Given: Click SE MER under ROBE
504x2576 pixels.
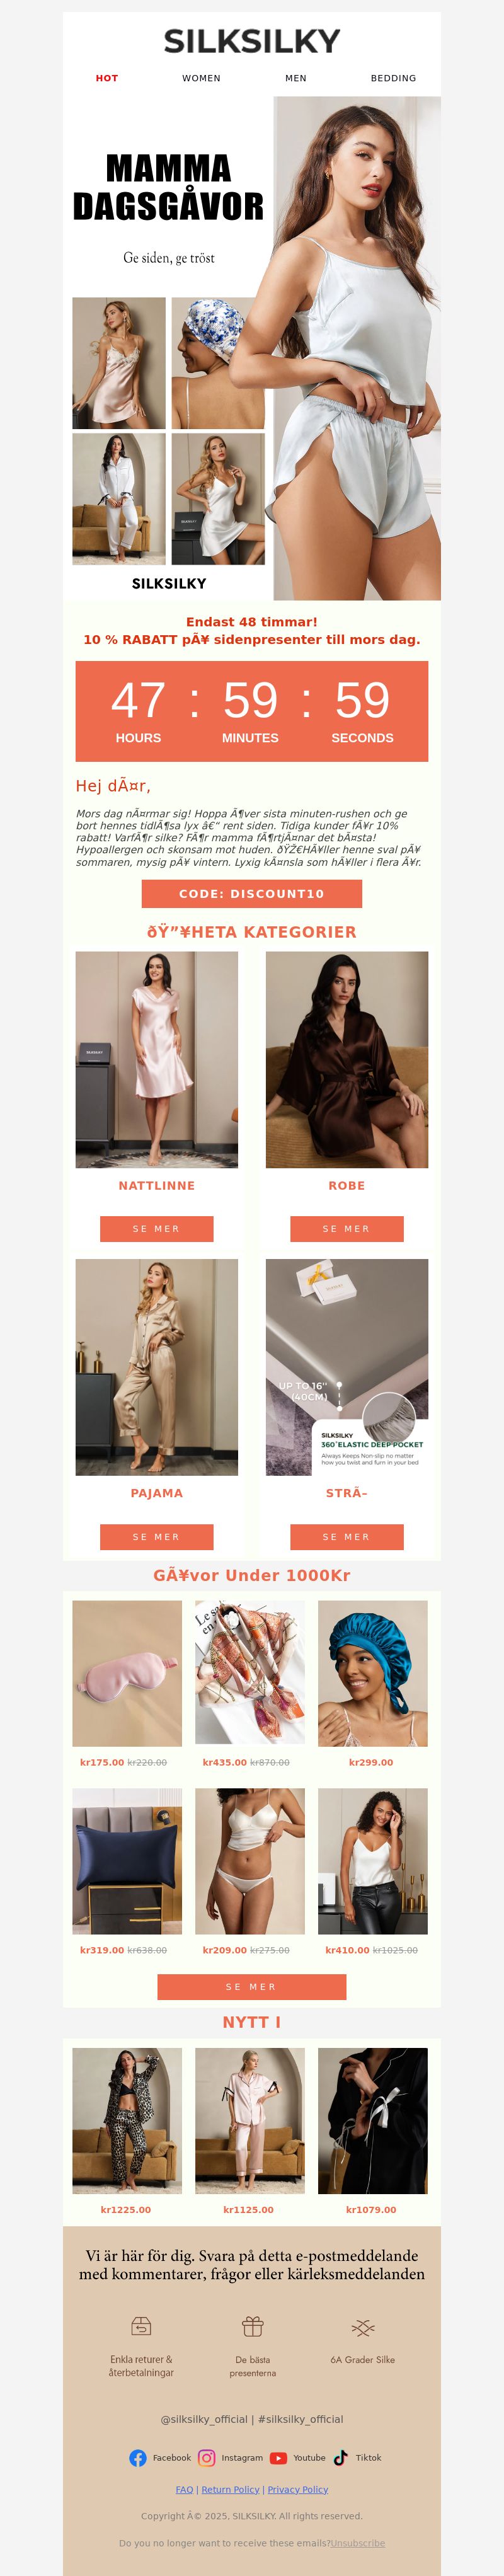Looking at the screenshot, I should (347, 1228).
